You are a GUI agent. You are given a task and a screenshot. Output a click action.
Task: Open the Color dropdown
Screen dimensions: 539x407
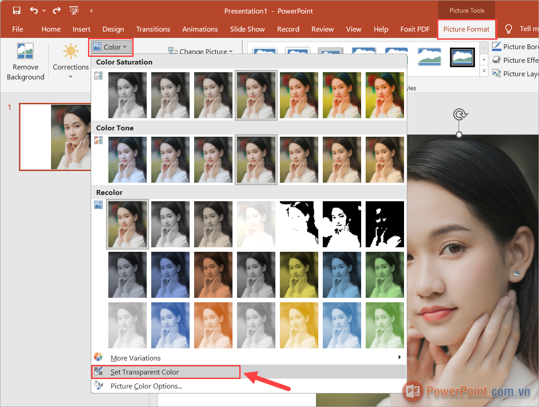coord(111,46)
